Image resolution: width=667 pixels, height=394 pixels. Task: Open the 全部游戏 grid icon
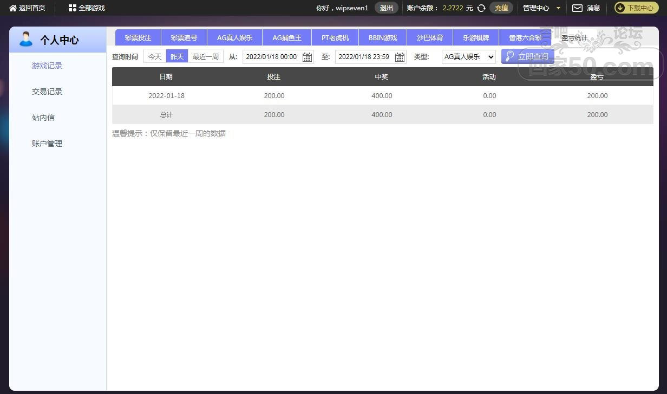pos(72,8)
